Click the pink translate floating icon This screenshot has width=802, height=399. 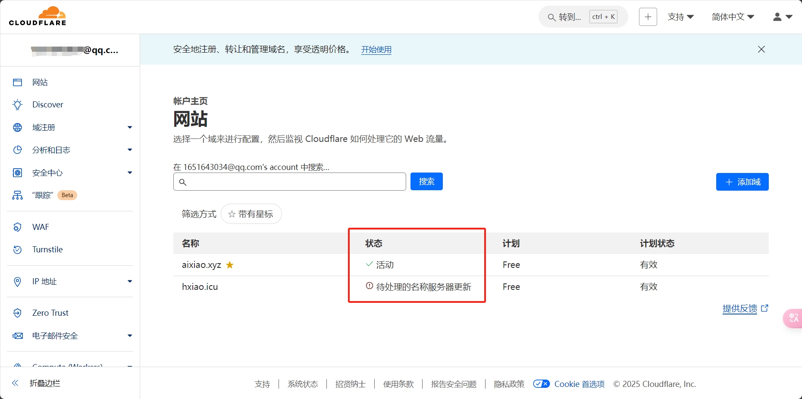click(x=793, y=318)
